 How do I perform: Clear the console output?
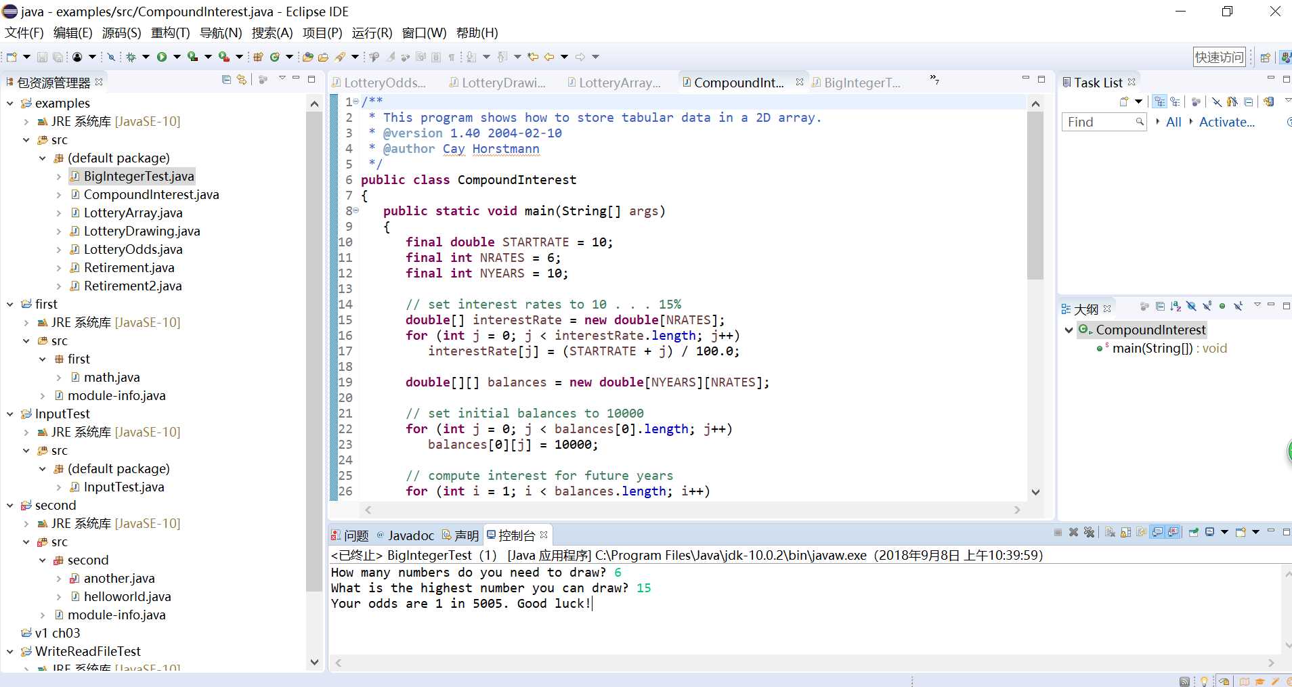(1111, 532)
